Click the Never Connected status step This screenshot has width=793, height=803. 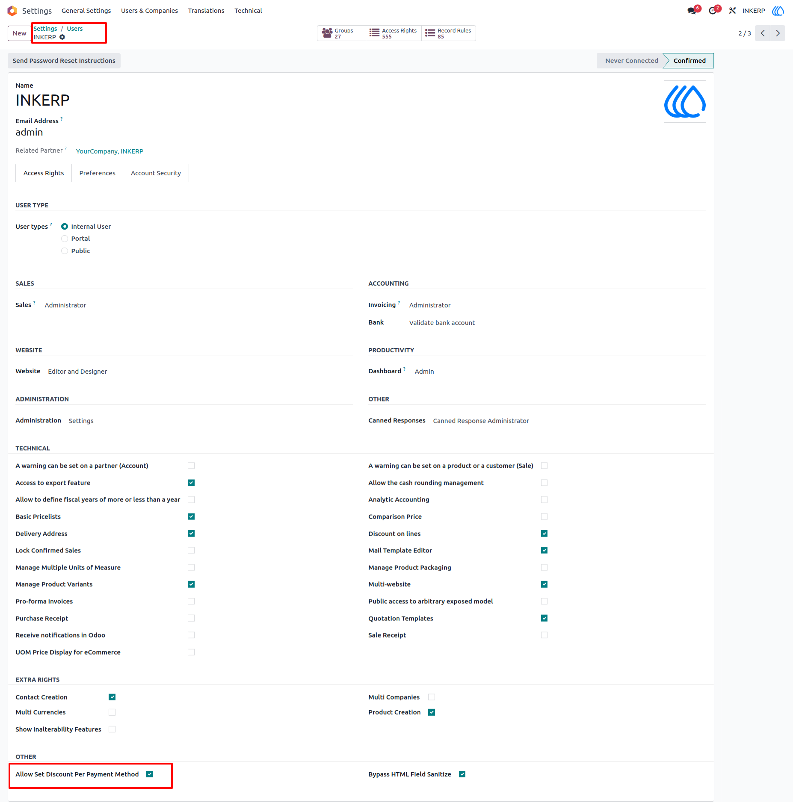[x=631, y=61]
